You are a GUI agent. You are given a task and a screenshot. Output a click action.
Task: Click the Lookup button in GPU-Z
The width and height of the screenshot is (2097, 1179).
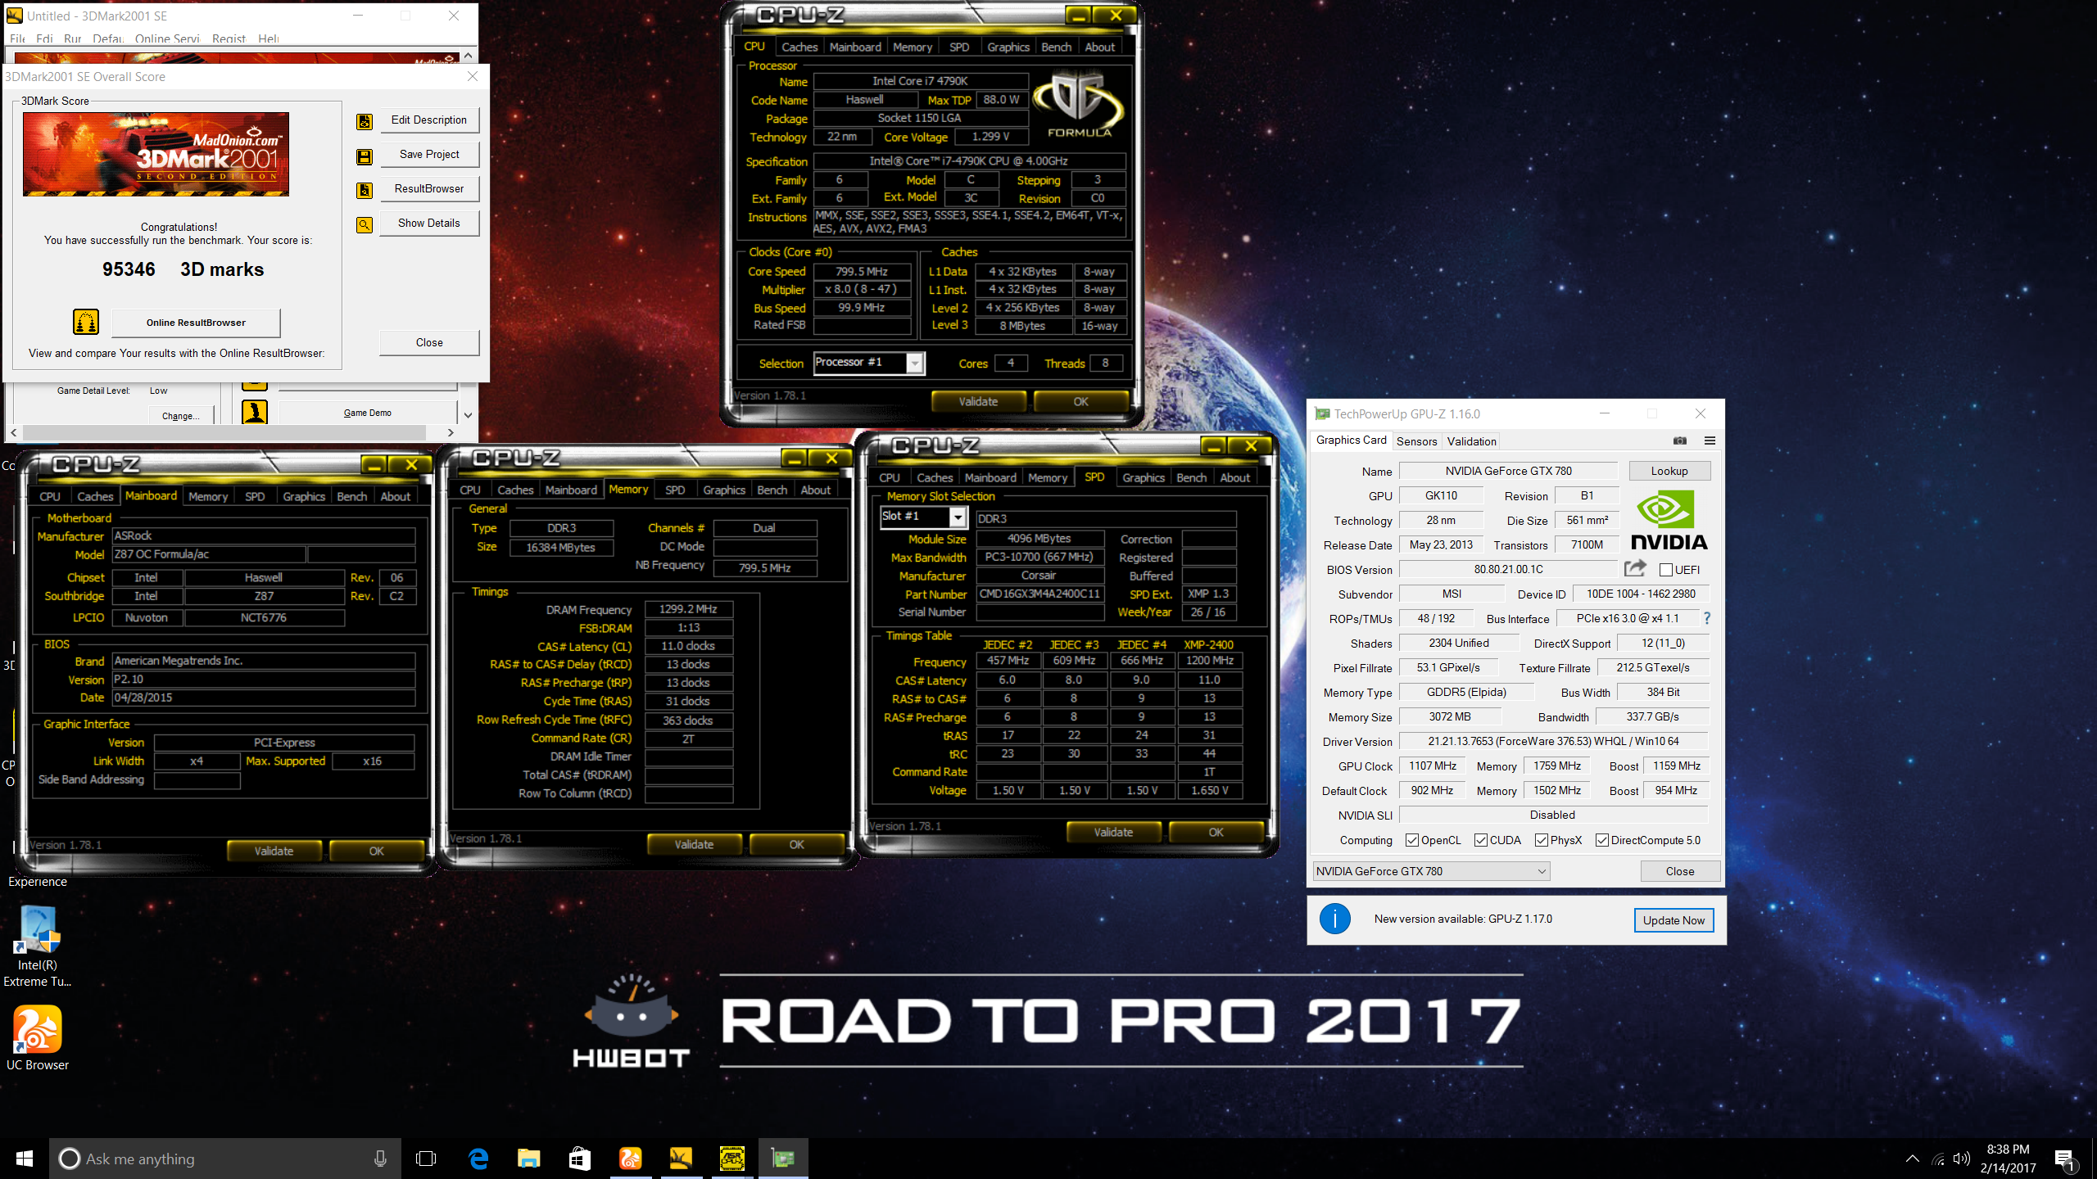click(x=1669, y=471)
